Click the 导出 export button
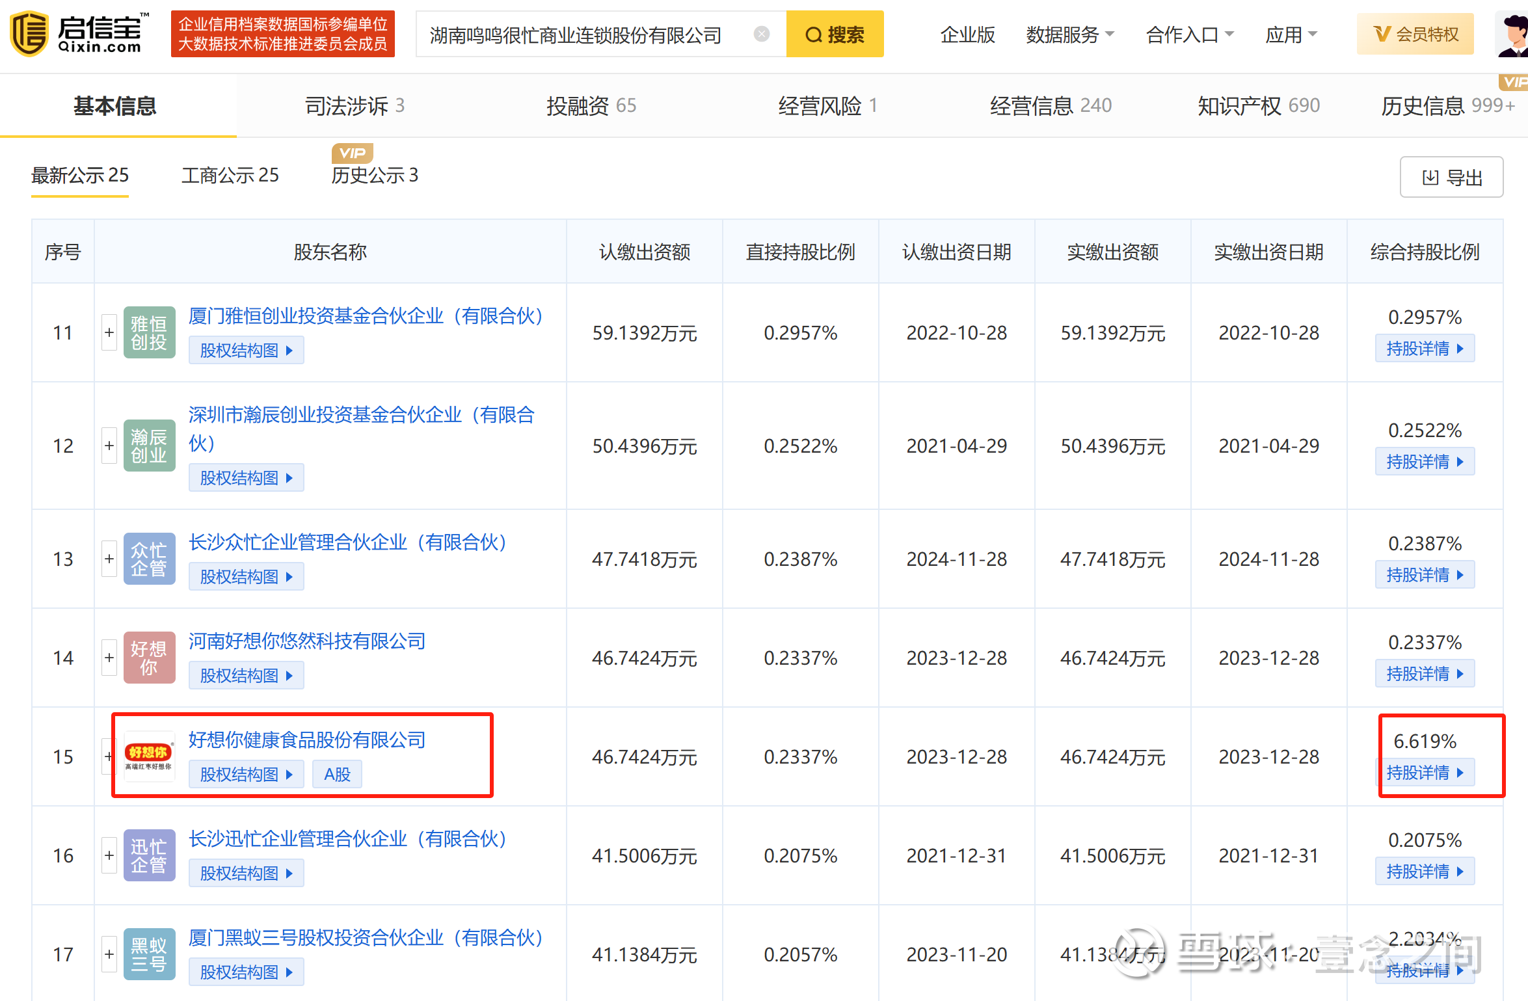 tap(1451, 177)
